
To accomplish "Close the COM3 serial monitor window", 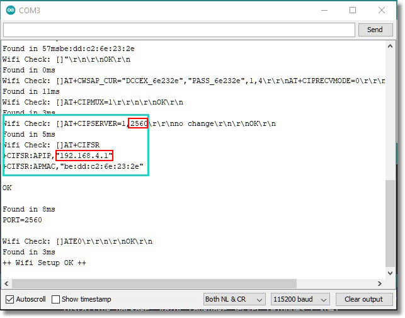I will coord(382,10).
